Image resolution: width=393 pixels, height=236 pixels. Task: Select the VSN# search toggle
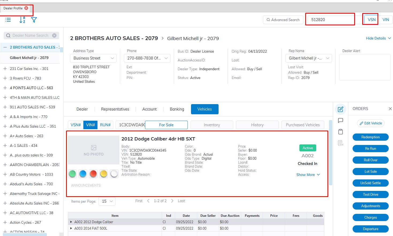(x=76, y=125)
